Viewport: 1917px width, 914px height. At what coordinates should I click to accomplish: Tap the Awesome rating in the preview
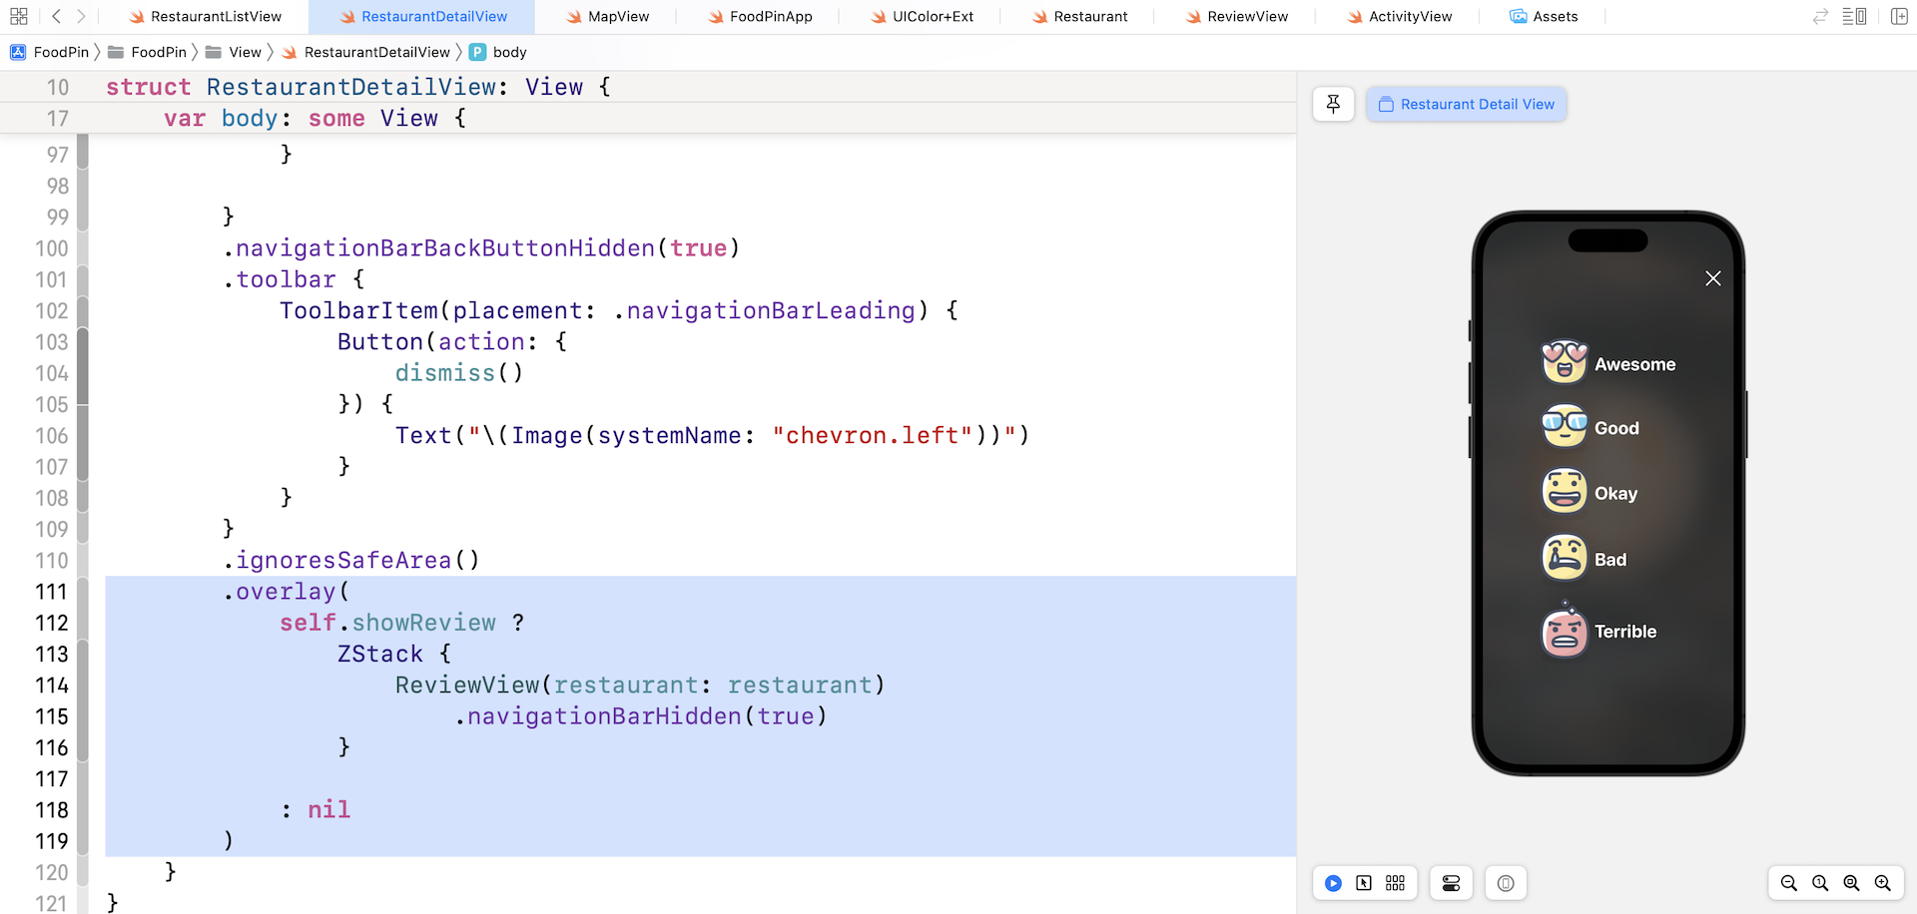click(1608, 364)
